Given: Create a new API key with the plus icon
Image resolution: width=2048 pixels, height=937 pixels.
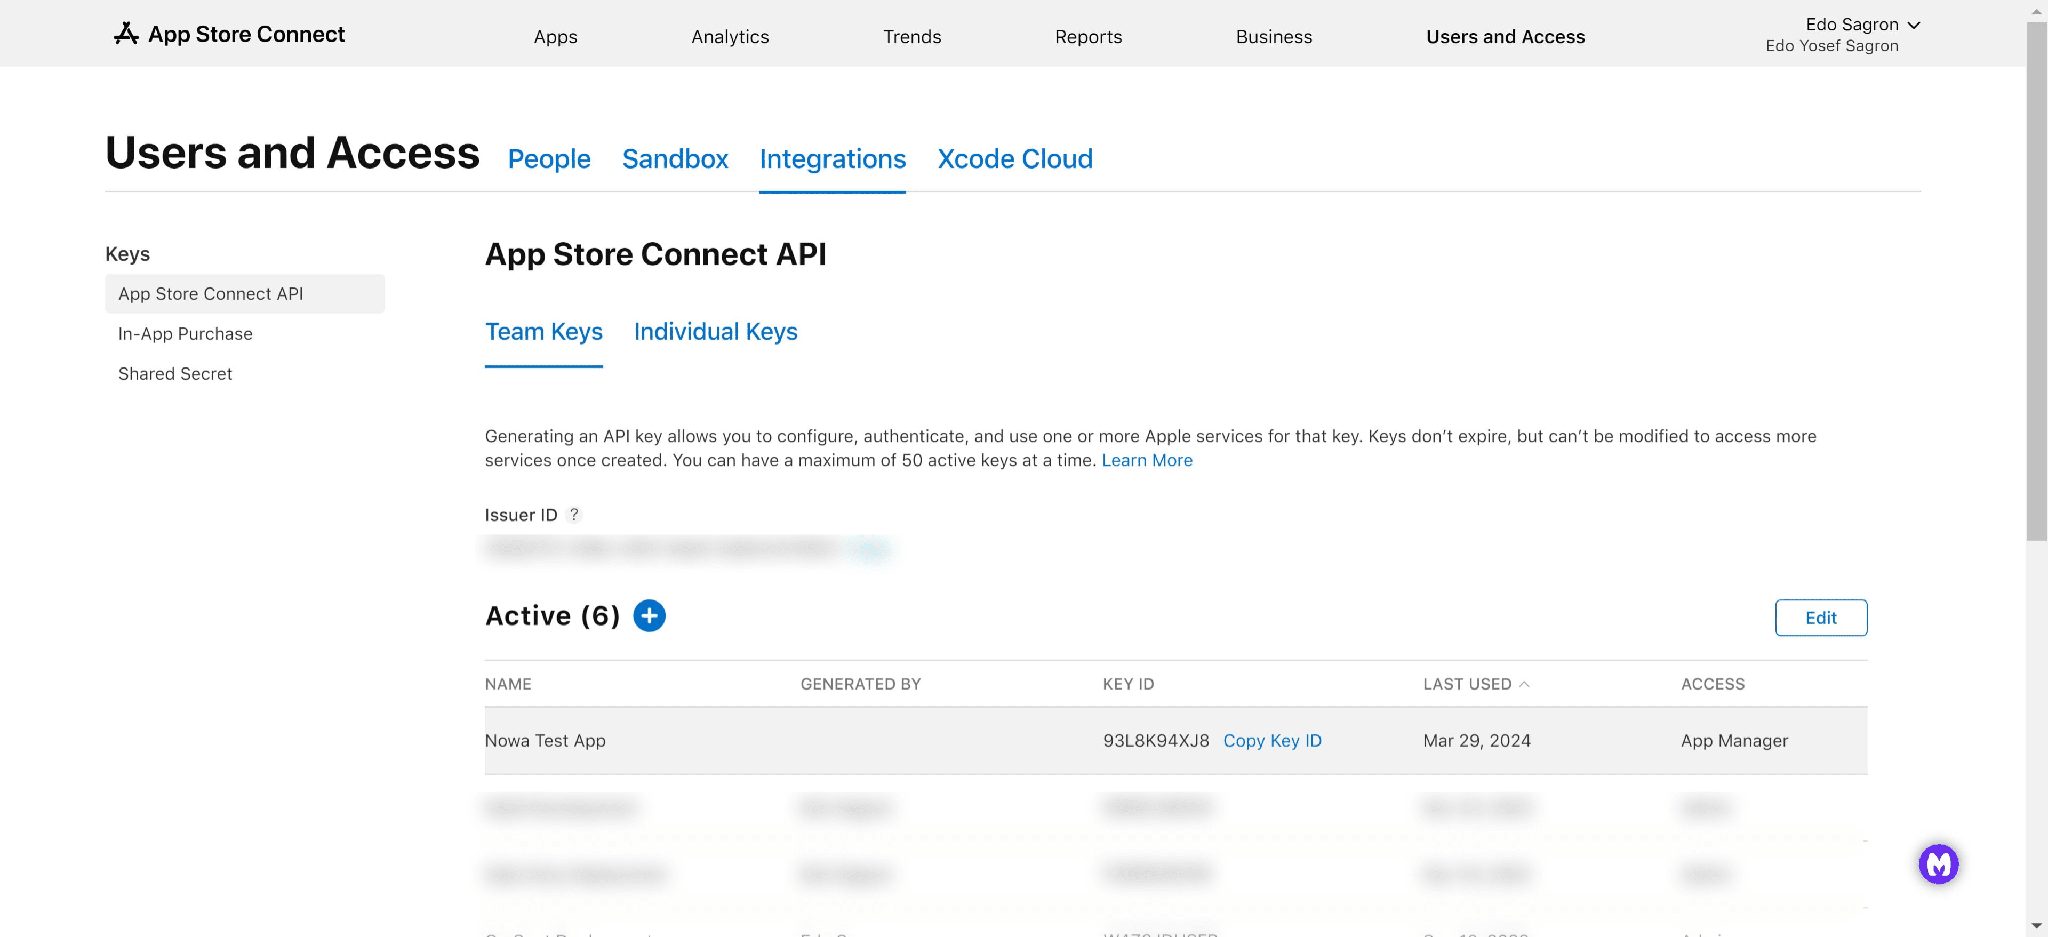Looking at the screenshot, I should 650,615.
